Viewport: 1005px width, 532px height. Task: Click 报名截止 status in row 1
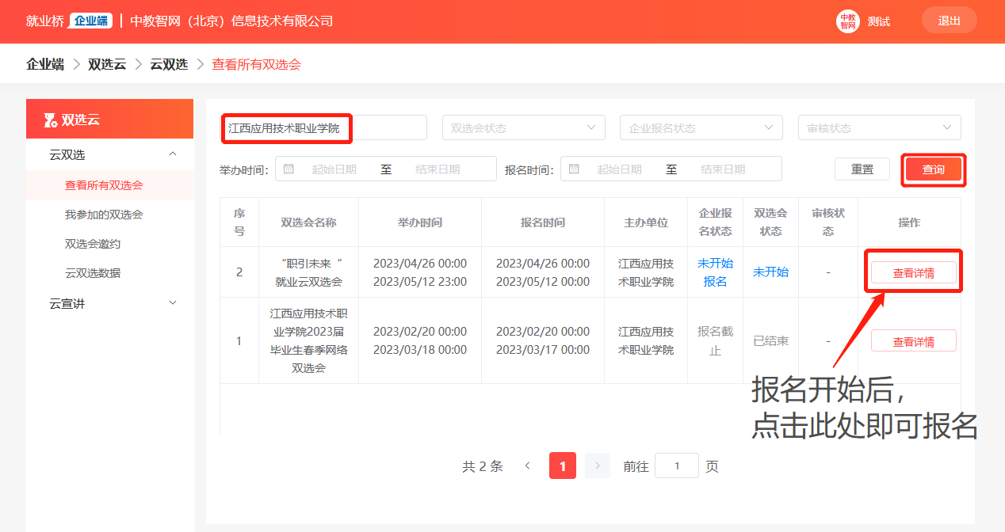point(715,340)
